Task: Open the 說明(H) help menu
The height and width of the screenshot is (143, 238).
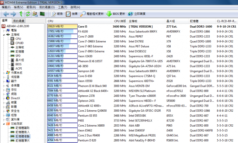Action: click(x=75, y=7)
